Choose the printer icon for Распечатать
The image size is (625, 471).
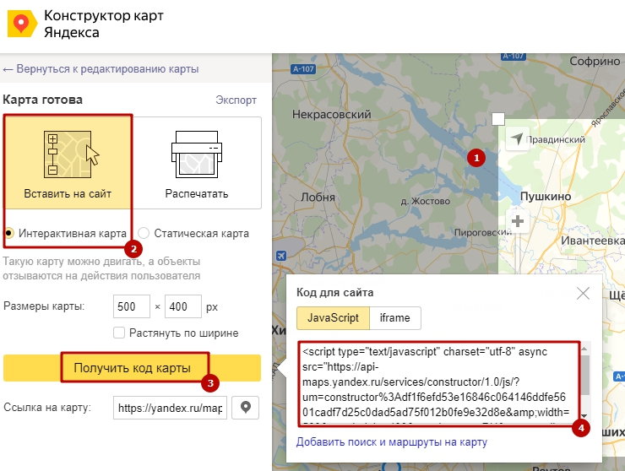196,153
